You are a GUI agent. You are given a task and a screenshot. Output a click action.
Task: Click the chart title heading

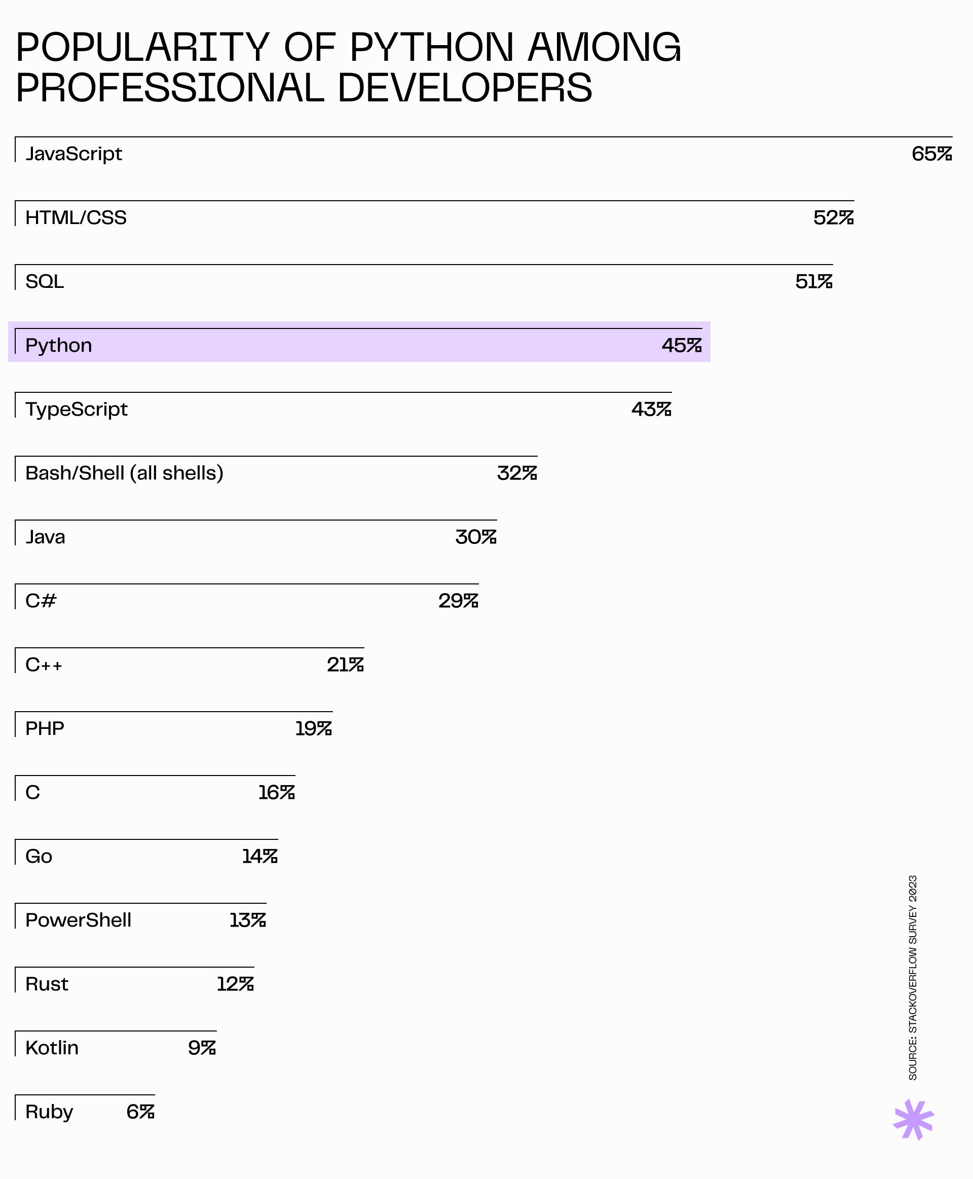348,67
